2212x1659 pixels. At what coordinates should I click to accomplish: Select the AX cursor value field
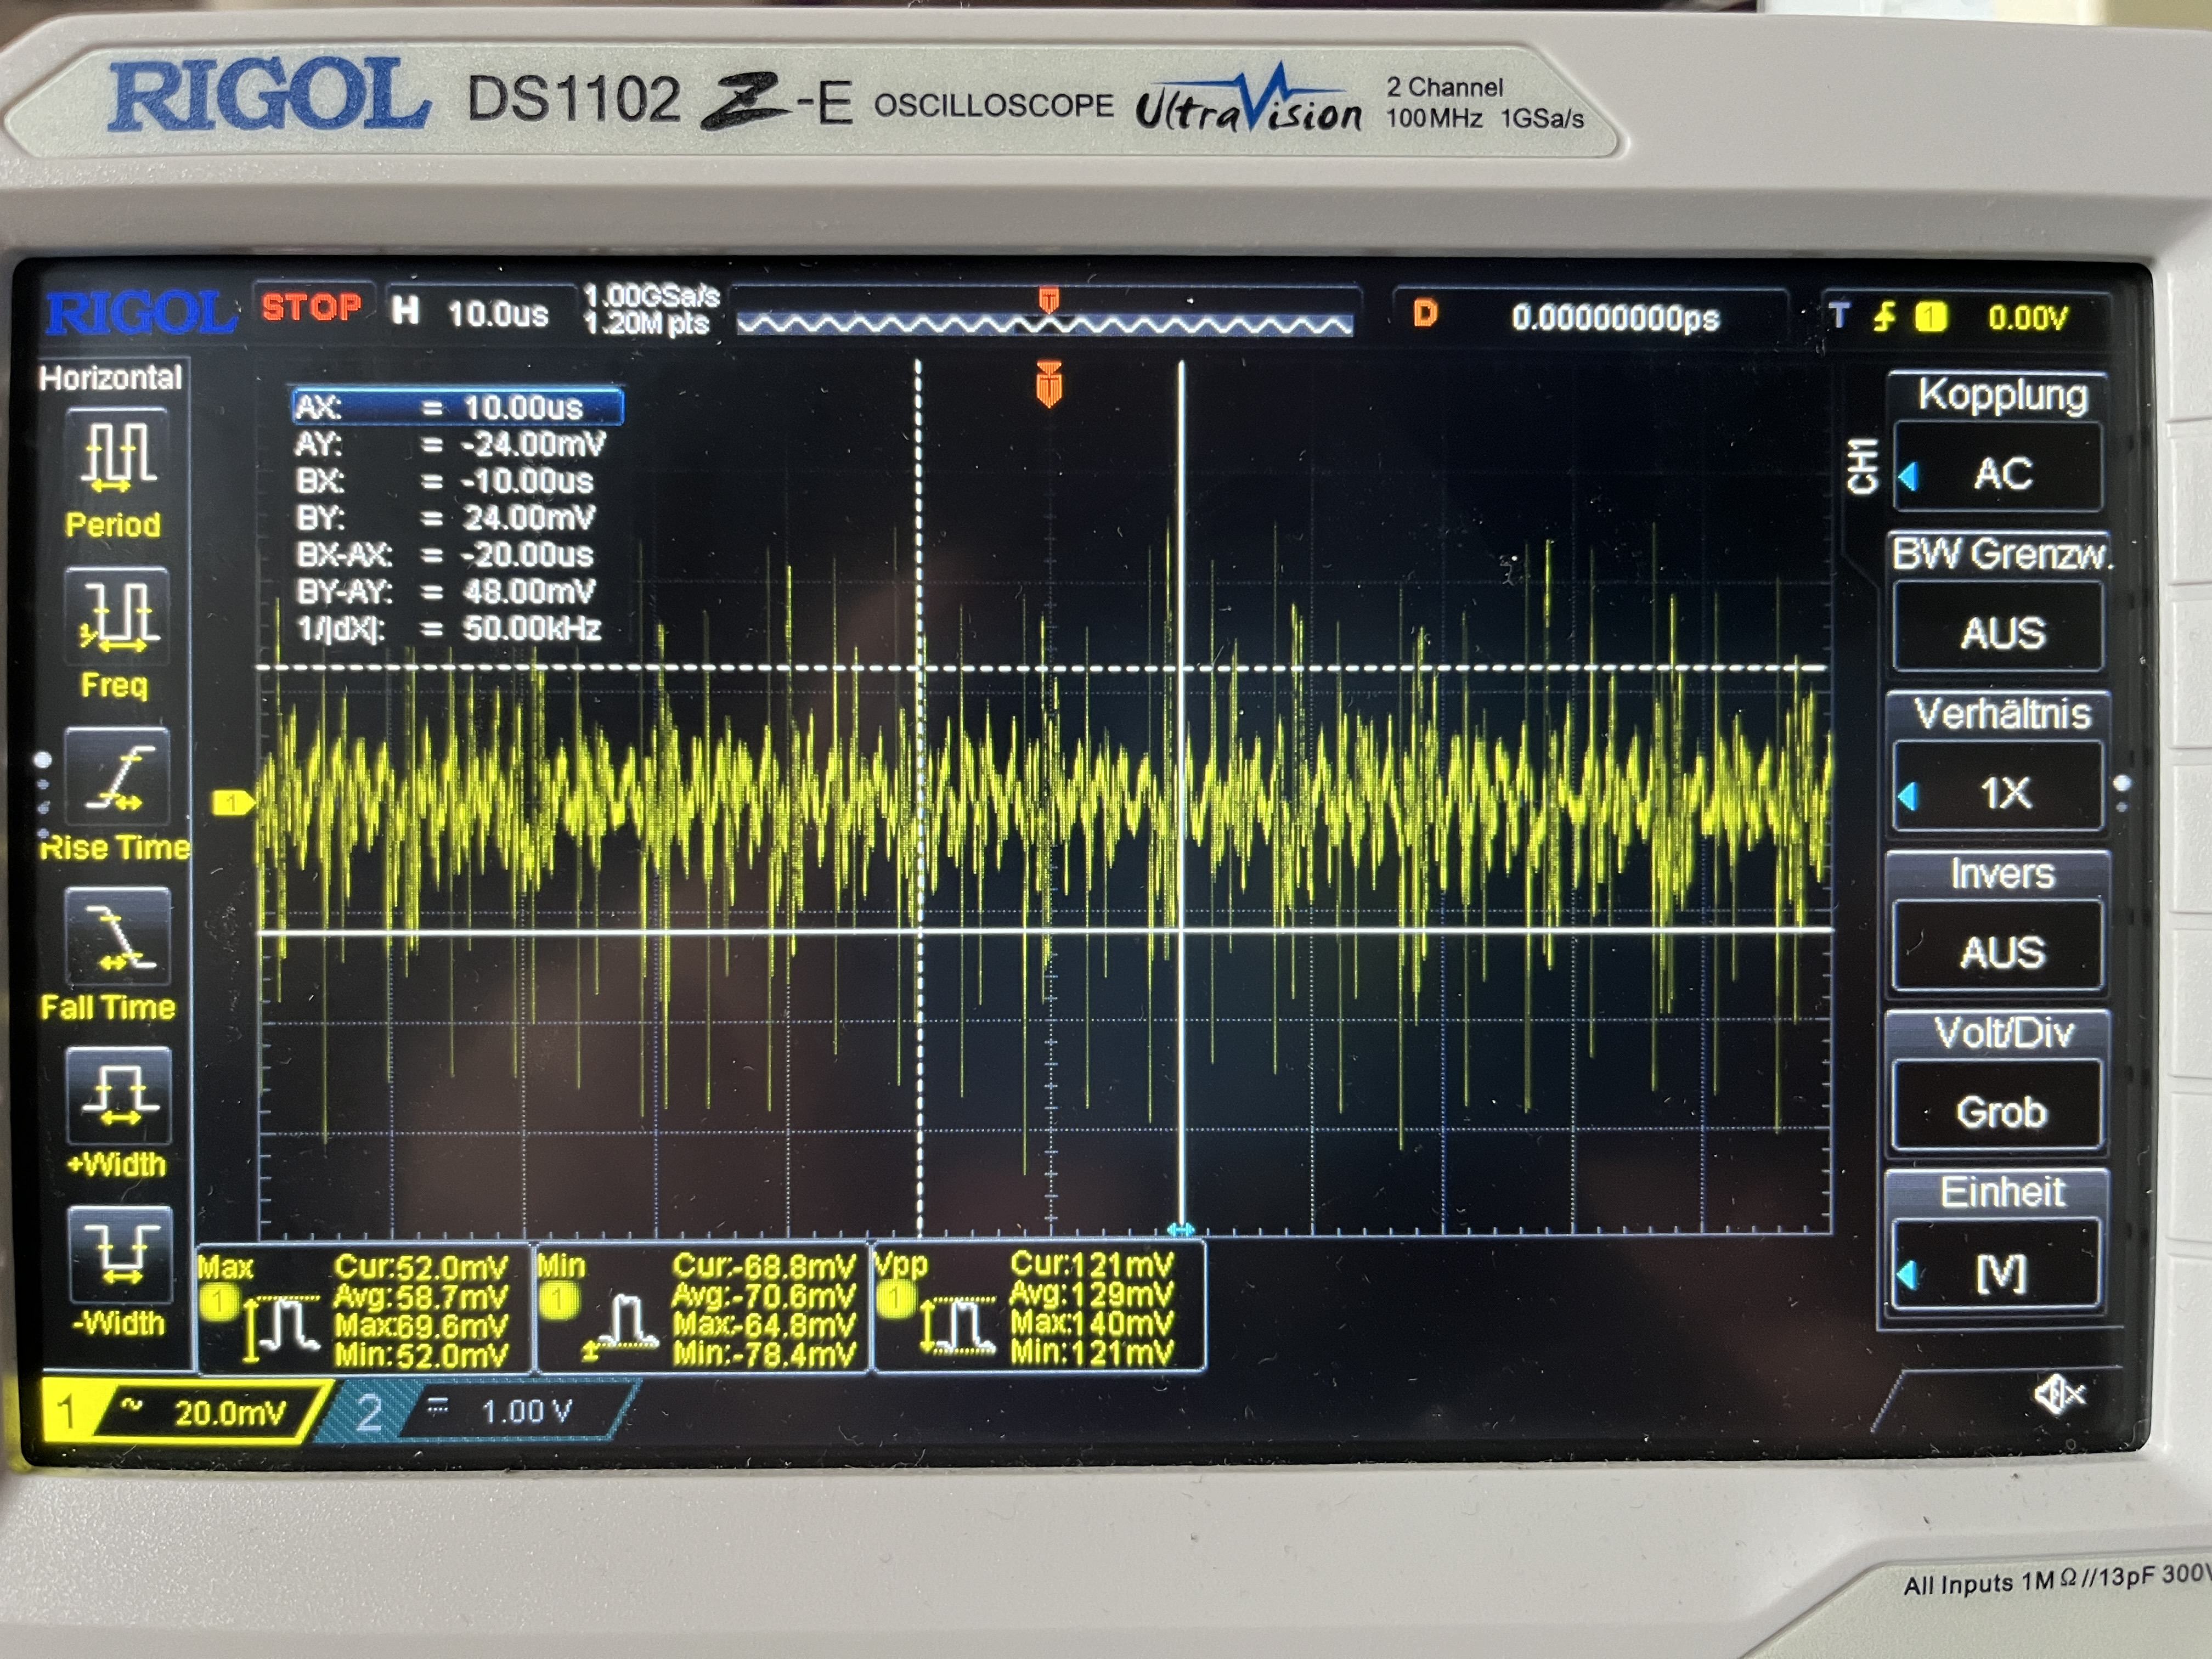coord(457,407)
